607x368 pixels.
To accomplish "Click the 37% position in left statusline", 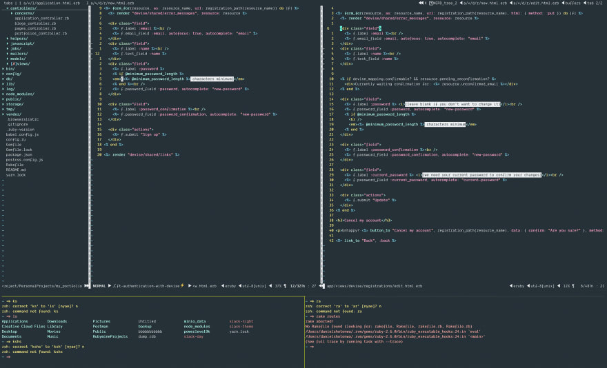I will pos(278,287).
